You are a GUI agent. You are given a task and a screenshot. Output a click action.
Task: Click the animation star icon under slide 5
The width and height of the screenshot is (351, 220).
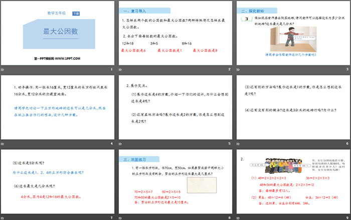point(121,143)
